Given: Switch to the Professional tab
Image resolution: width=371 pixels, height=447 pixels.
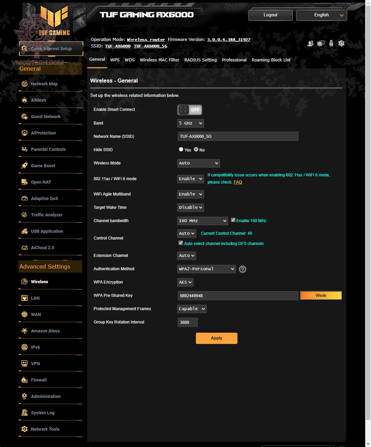Looking at the screenshot, I should tap(234, 60).
